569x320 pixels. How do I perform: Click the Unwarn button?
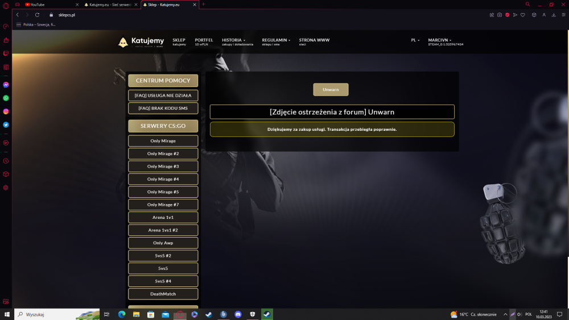tap(331, 89)
